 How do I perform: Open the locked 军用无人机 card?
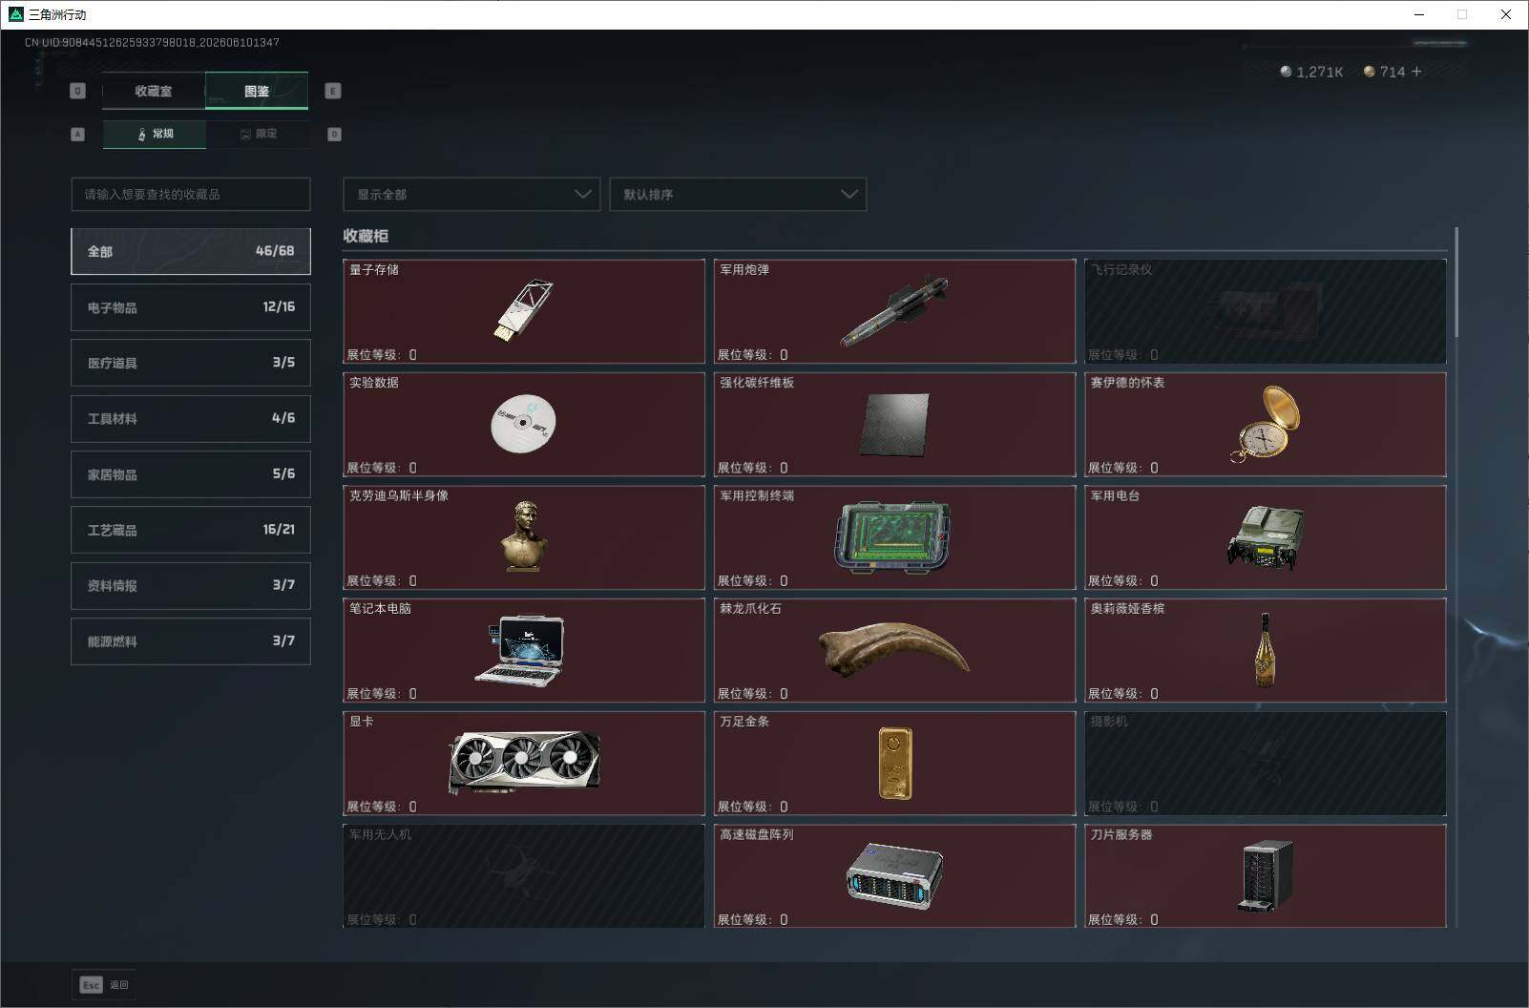tap(524, 876)
